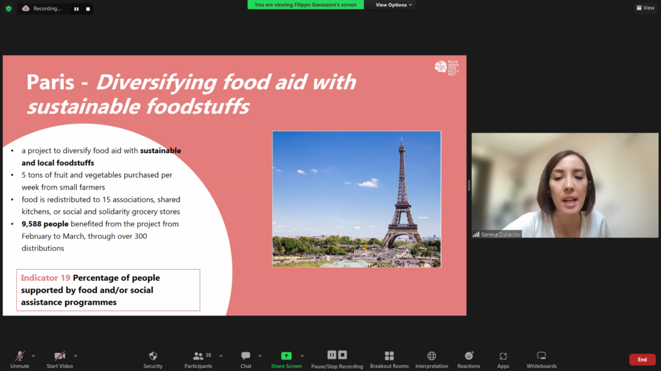Click the green Share Screen icon

286,356
